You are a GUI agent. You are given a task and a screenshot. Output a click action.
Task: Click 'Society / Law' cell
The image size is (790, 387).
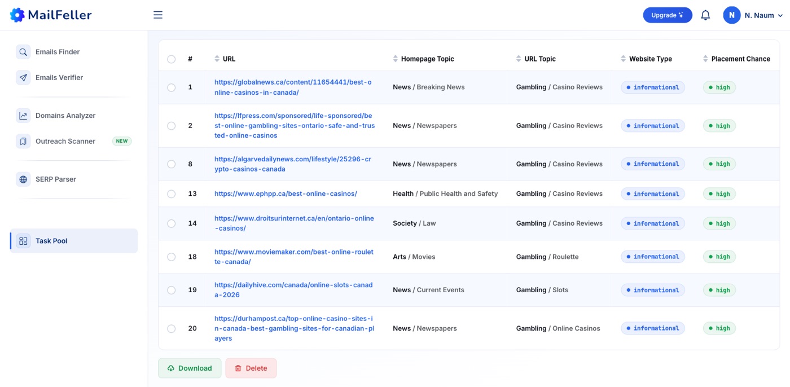[x=414, y=223]
